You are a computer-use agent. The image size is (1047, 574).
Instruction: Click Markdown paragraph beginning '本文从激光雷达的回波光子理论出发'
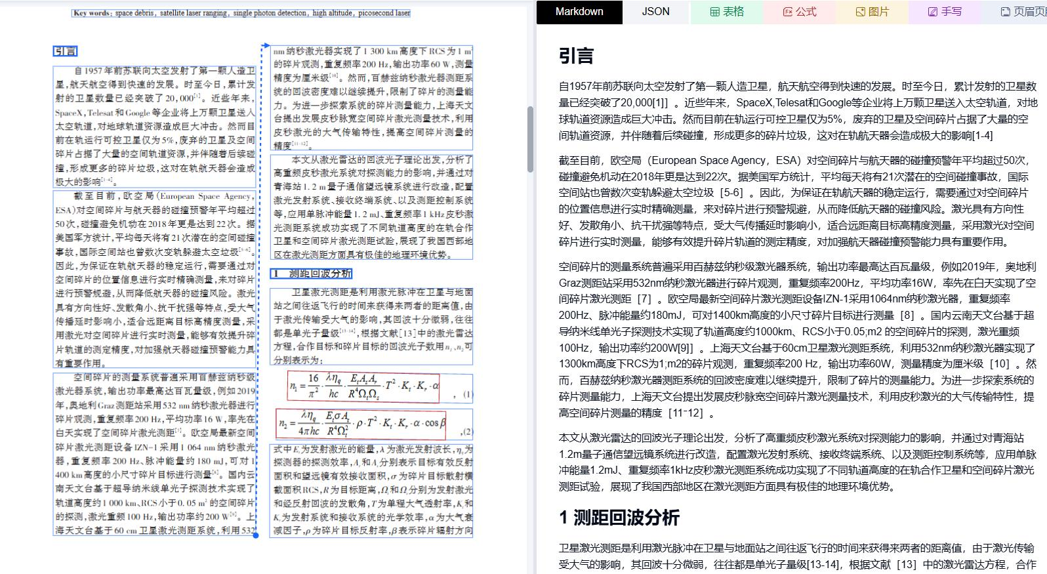point(798,462)
